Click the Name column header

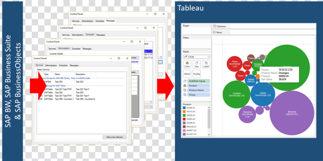pyautogui.click(x=64, y=74)
